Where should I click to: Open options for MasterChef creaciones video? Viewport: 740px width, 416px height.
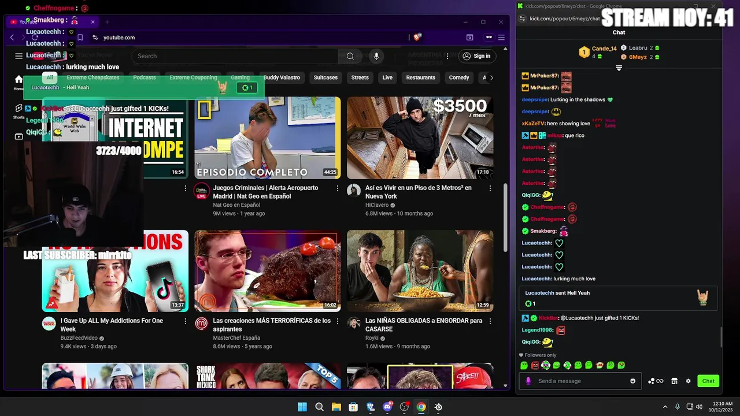click(x=338, y=321)
